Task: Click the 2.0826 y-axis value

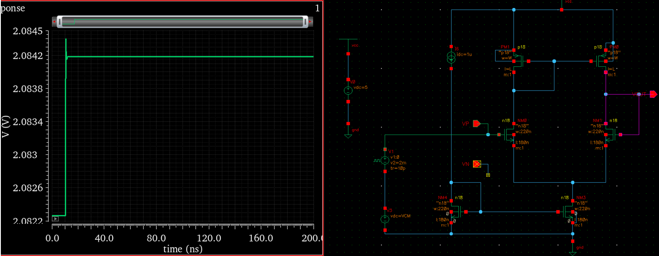Action: (x=28, y=188)
